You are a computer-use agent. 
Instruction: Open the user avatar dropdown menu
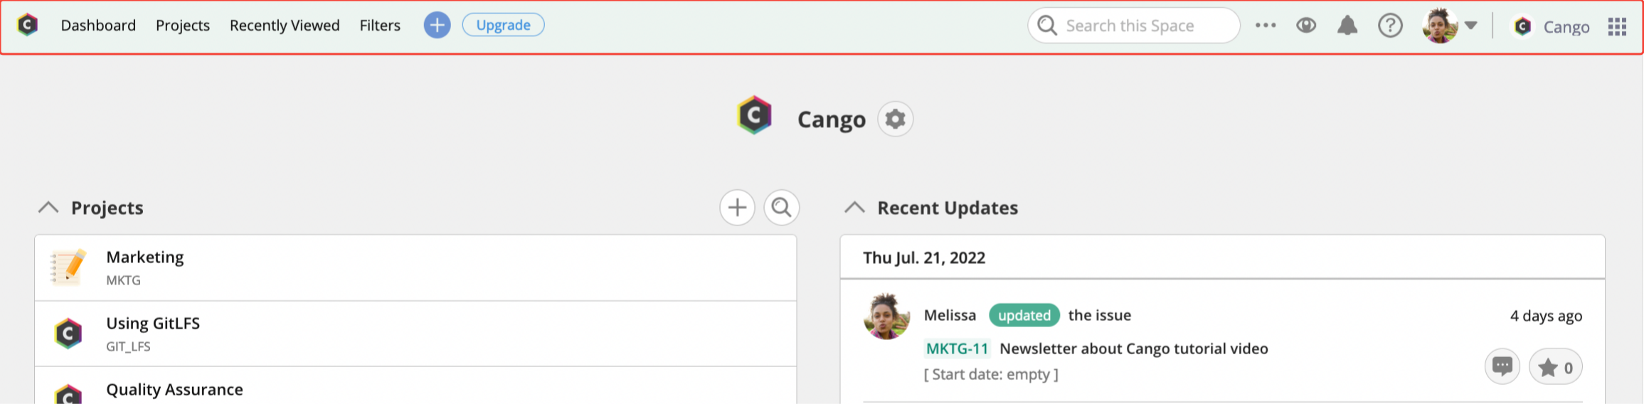point(1450,26)
